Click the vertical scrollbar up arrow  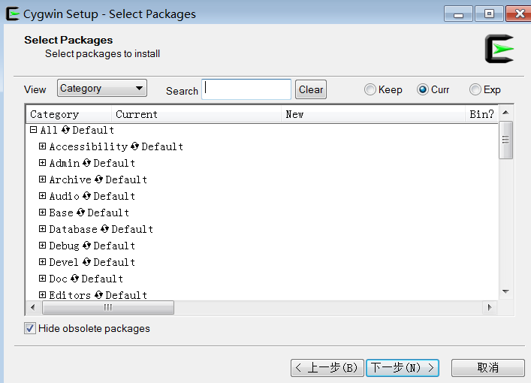point(506,113)
